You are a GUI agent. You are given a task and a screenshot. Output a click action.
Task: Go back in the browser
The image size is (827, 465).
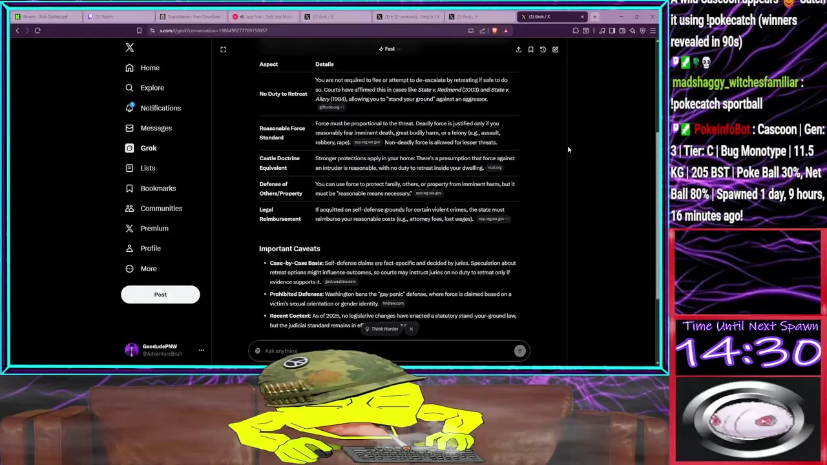[17, 30]
